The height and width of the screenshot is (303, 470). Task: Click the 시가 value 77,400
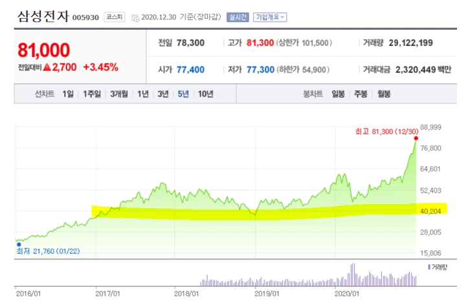click(x=190, y=70)
